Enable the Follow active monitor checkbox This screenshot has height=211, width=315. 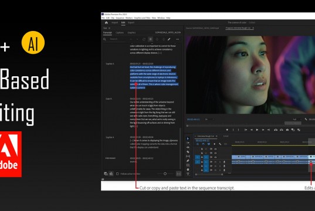pos(117,173)
